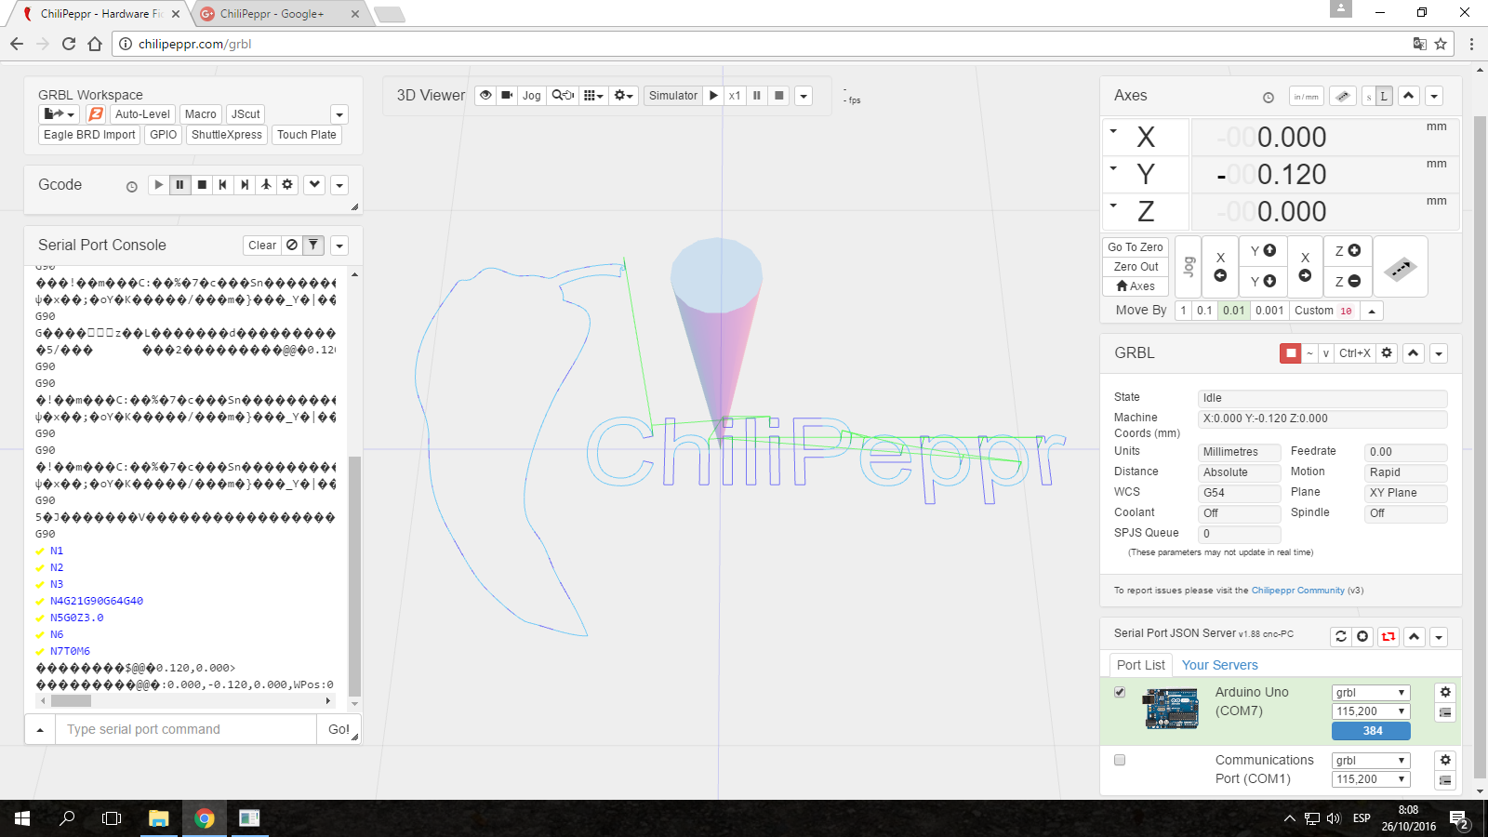Click the camera look-at icon in 3D Viewer
The width and height of the screenshot is (1488, 837).
(x=507, y=96)
